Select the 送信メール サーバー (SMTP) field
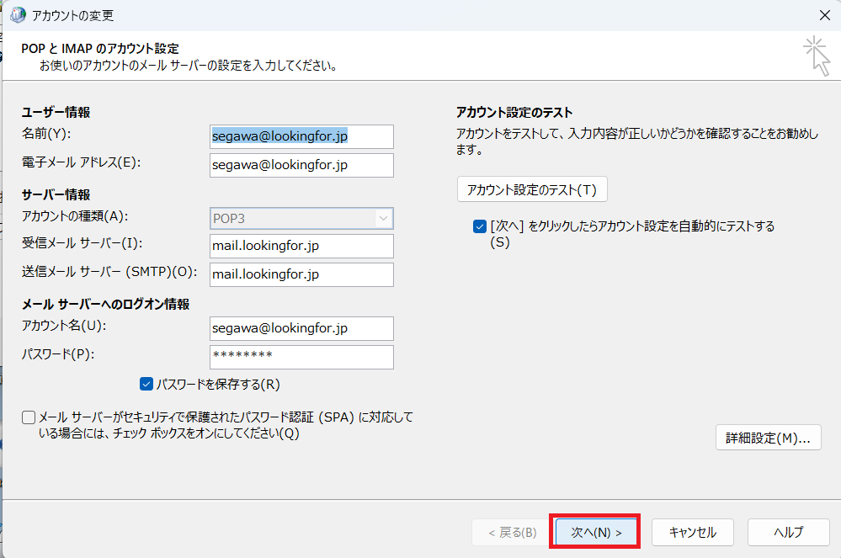The width and height of the screenshot is (841, 558). tap(301, 274)
